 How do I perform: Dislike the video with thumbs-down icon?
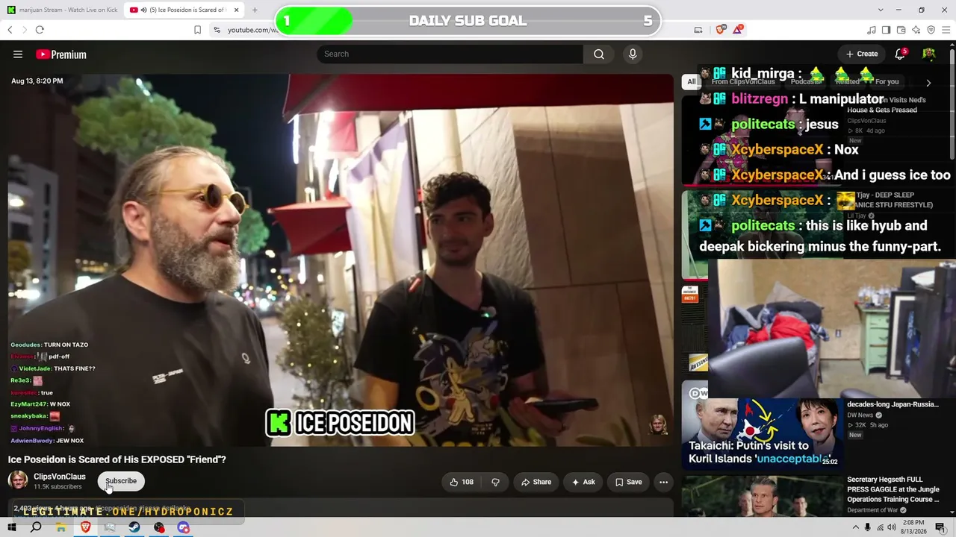point(495,482)
